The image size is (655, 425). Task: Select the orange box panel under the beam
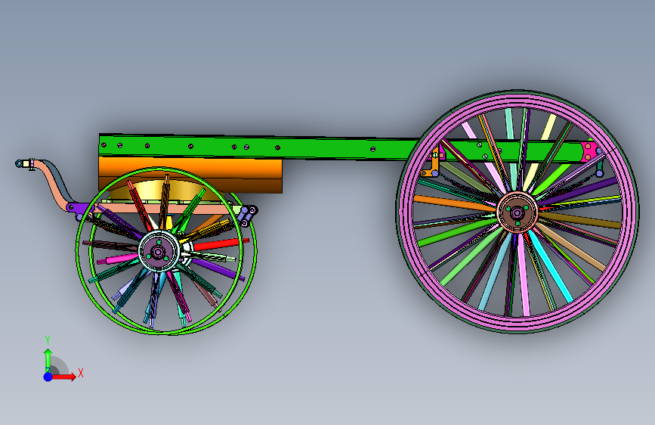pyautogui.click(x=190, y=175)
